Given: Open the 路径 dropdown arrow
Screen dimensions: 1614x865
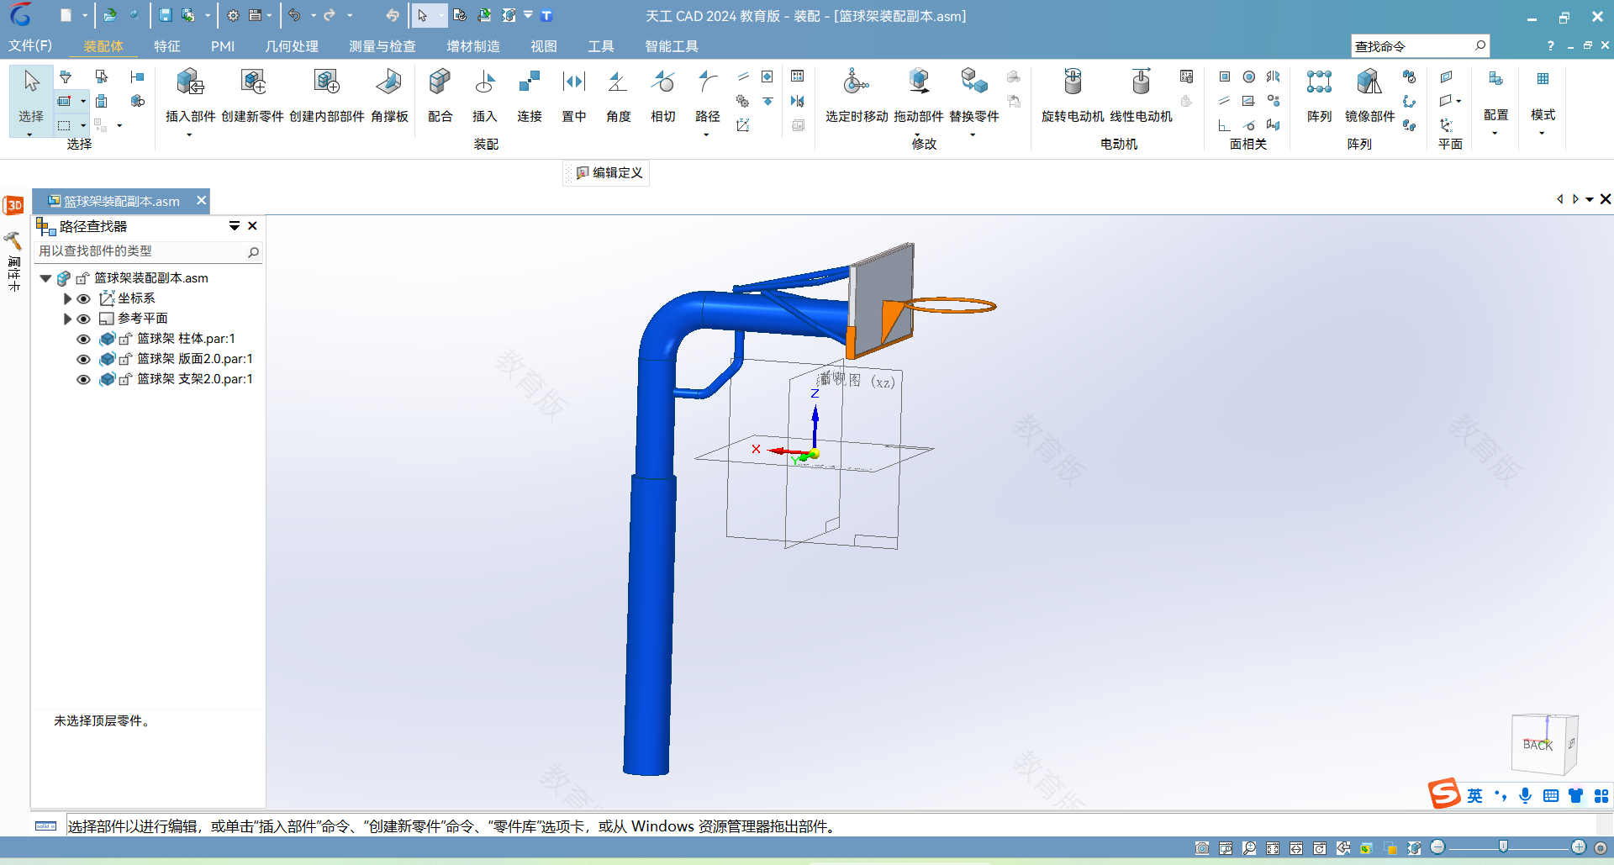Looking at the screenshot, I should coord(706,134).
